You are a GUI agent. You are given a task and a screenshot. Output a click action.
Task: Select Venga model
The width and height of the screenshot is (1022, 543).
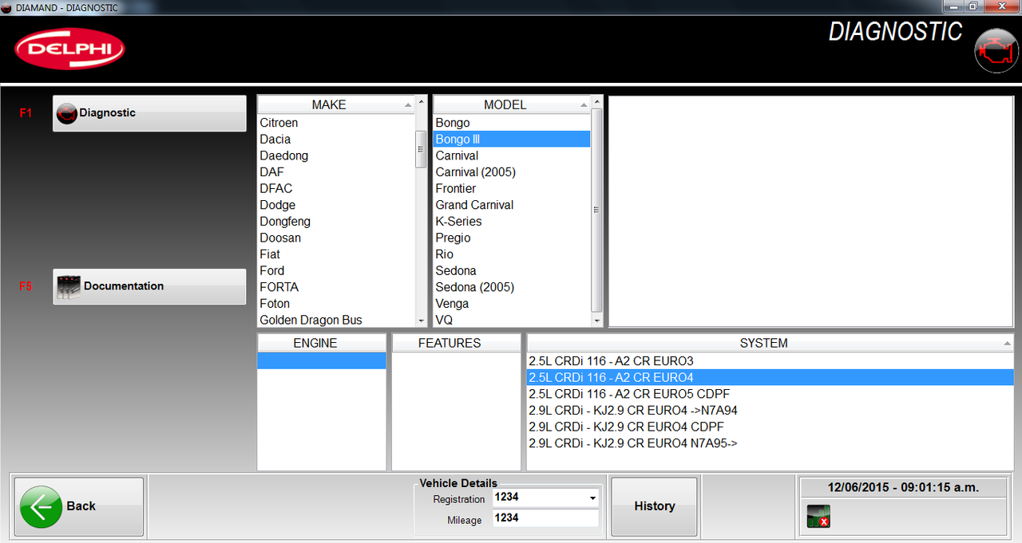tap(512, 304)
